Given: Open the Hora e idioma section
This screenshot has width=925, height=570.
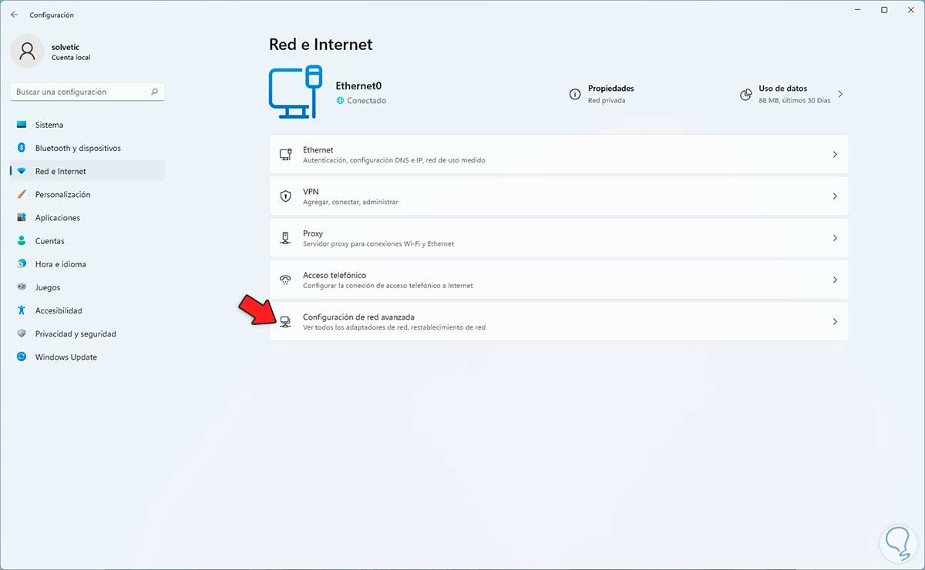Looking at the screenshot, I should [88, 263].
